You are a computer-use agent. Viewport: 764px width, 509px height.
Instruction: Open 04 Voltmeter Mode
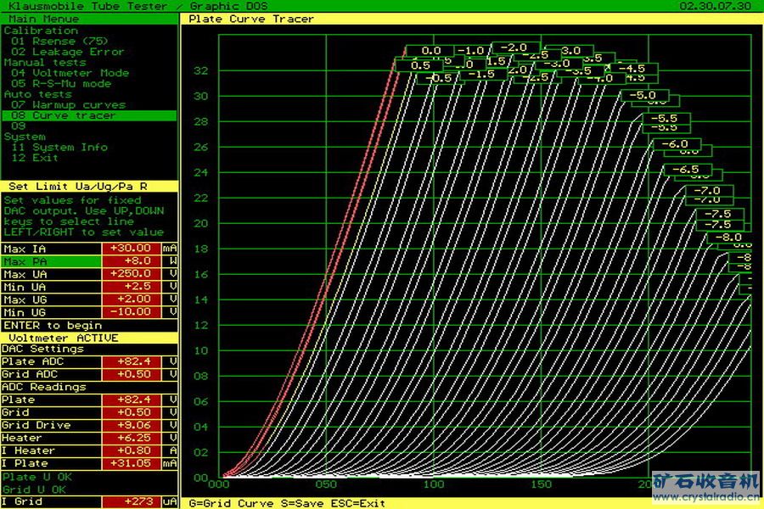[x=70, y=73]
